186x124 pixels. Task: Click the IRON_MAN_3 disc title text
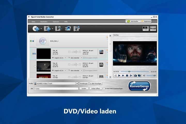click(54, 41)
